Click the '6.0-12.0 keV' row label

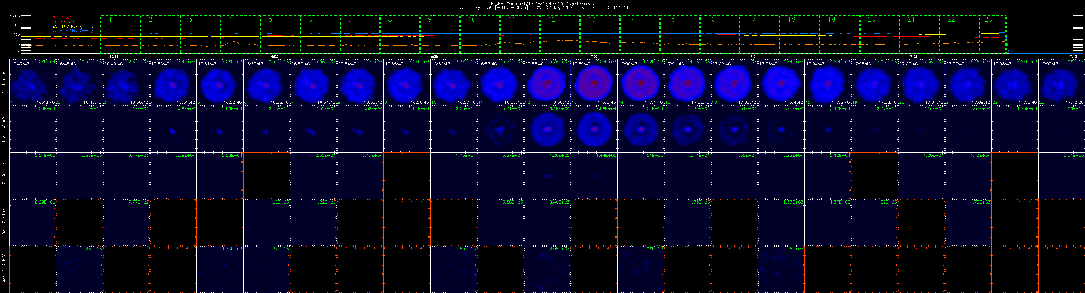tap(4, 129)
